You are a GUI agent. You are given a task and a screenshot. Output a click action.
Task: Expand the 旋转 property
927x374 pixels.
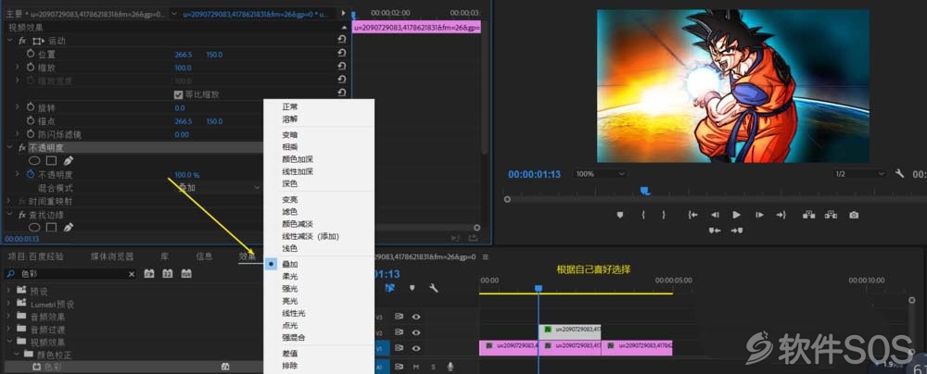point(18,107)
